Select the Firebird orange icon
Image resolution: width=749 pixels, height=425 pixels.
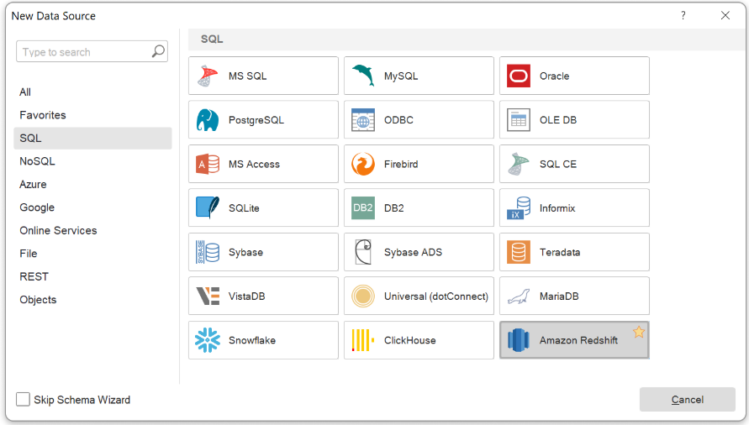coord(363,165)
